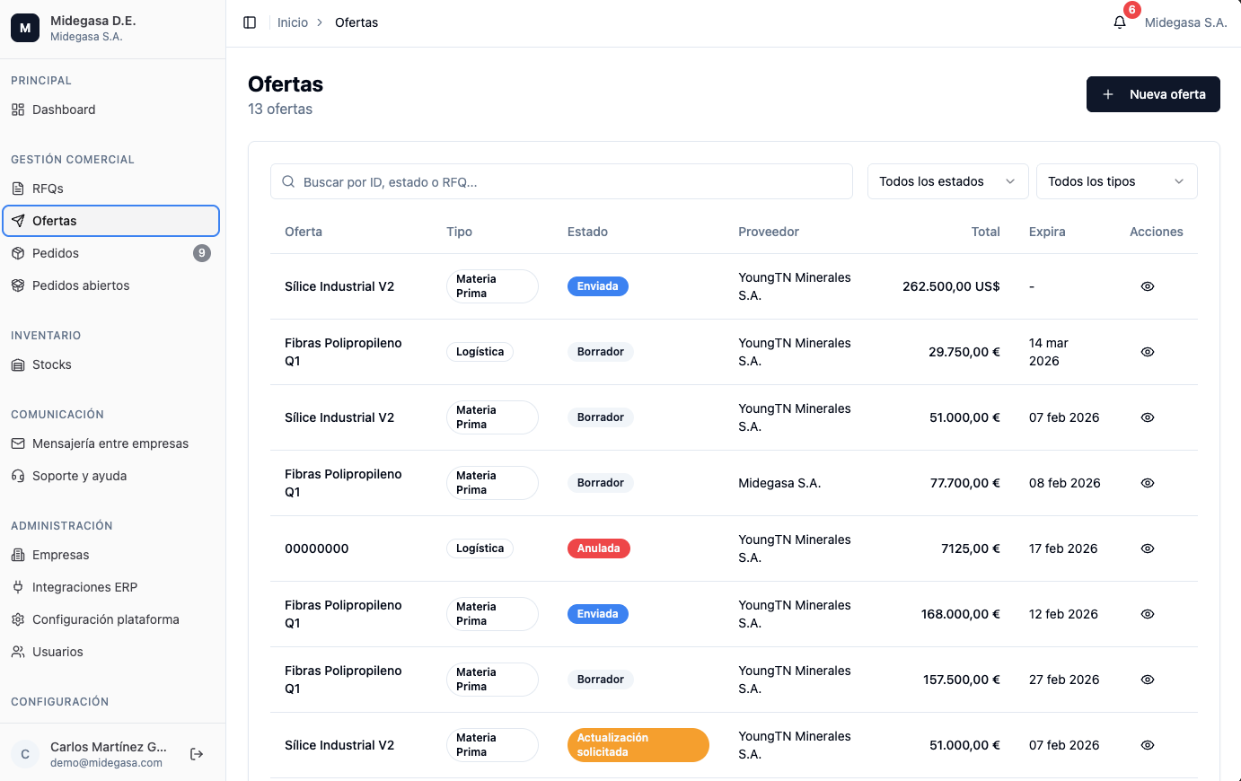Click the Dashboard grid icon
The height and width of the screenshot is (781, 1241).
[18, 110]
